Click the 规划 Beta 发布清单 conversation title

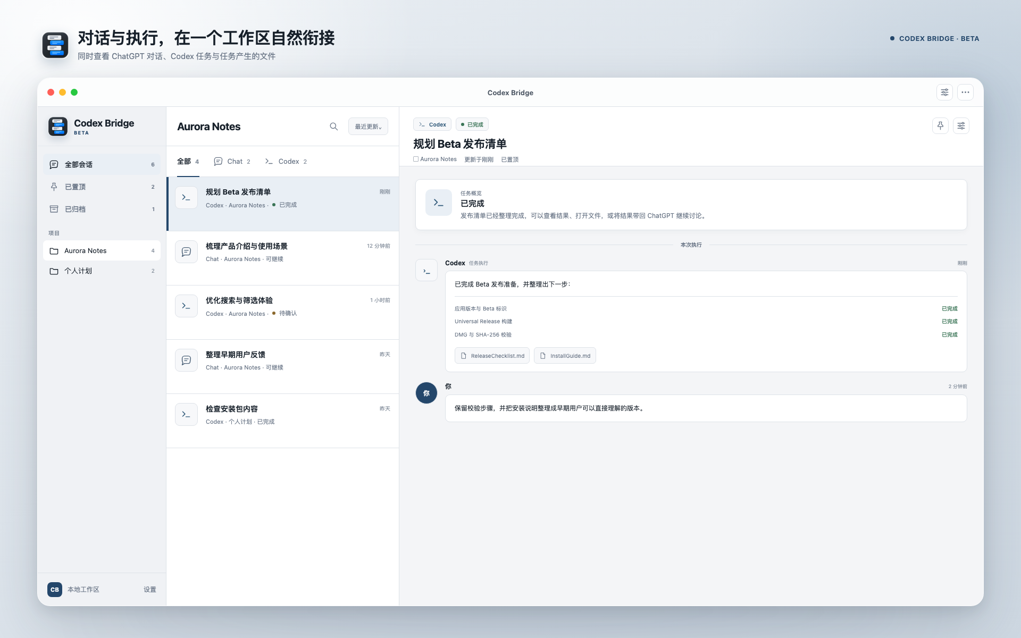click(459, 144)
